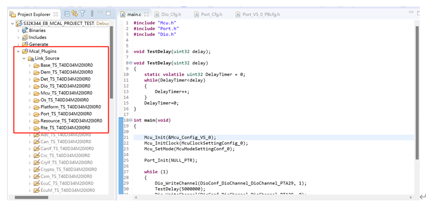
Task: Expand the Port_TS_T40D34M20I0R0 folder
Action: click(30, 114)
